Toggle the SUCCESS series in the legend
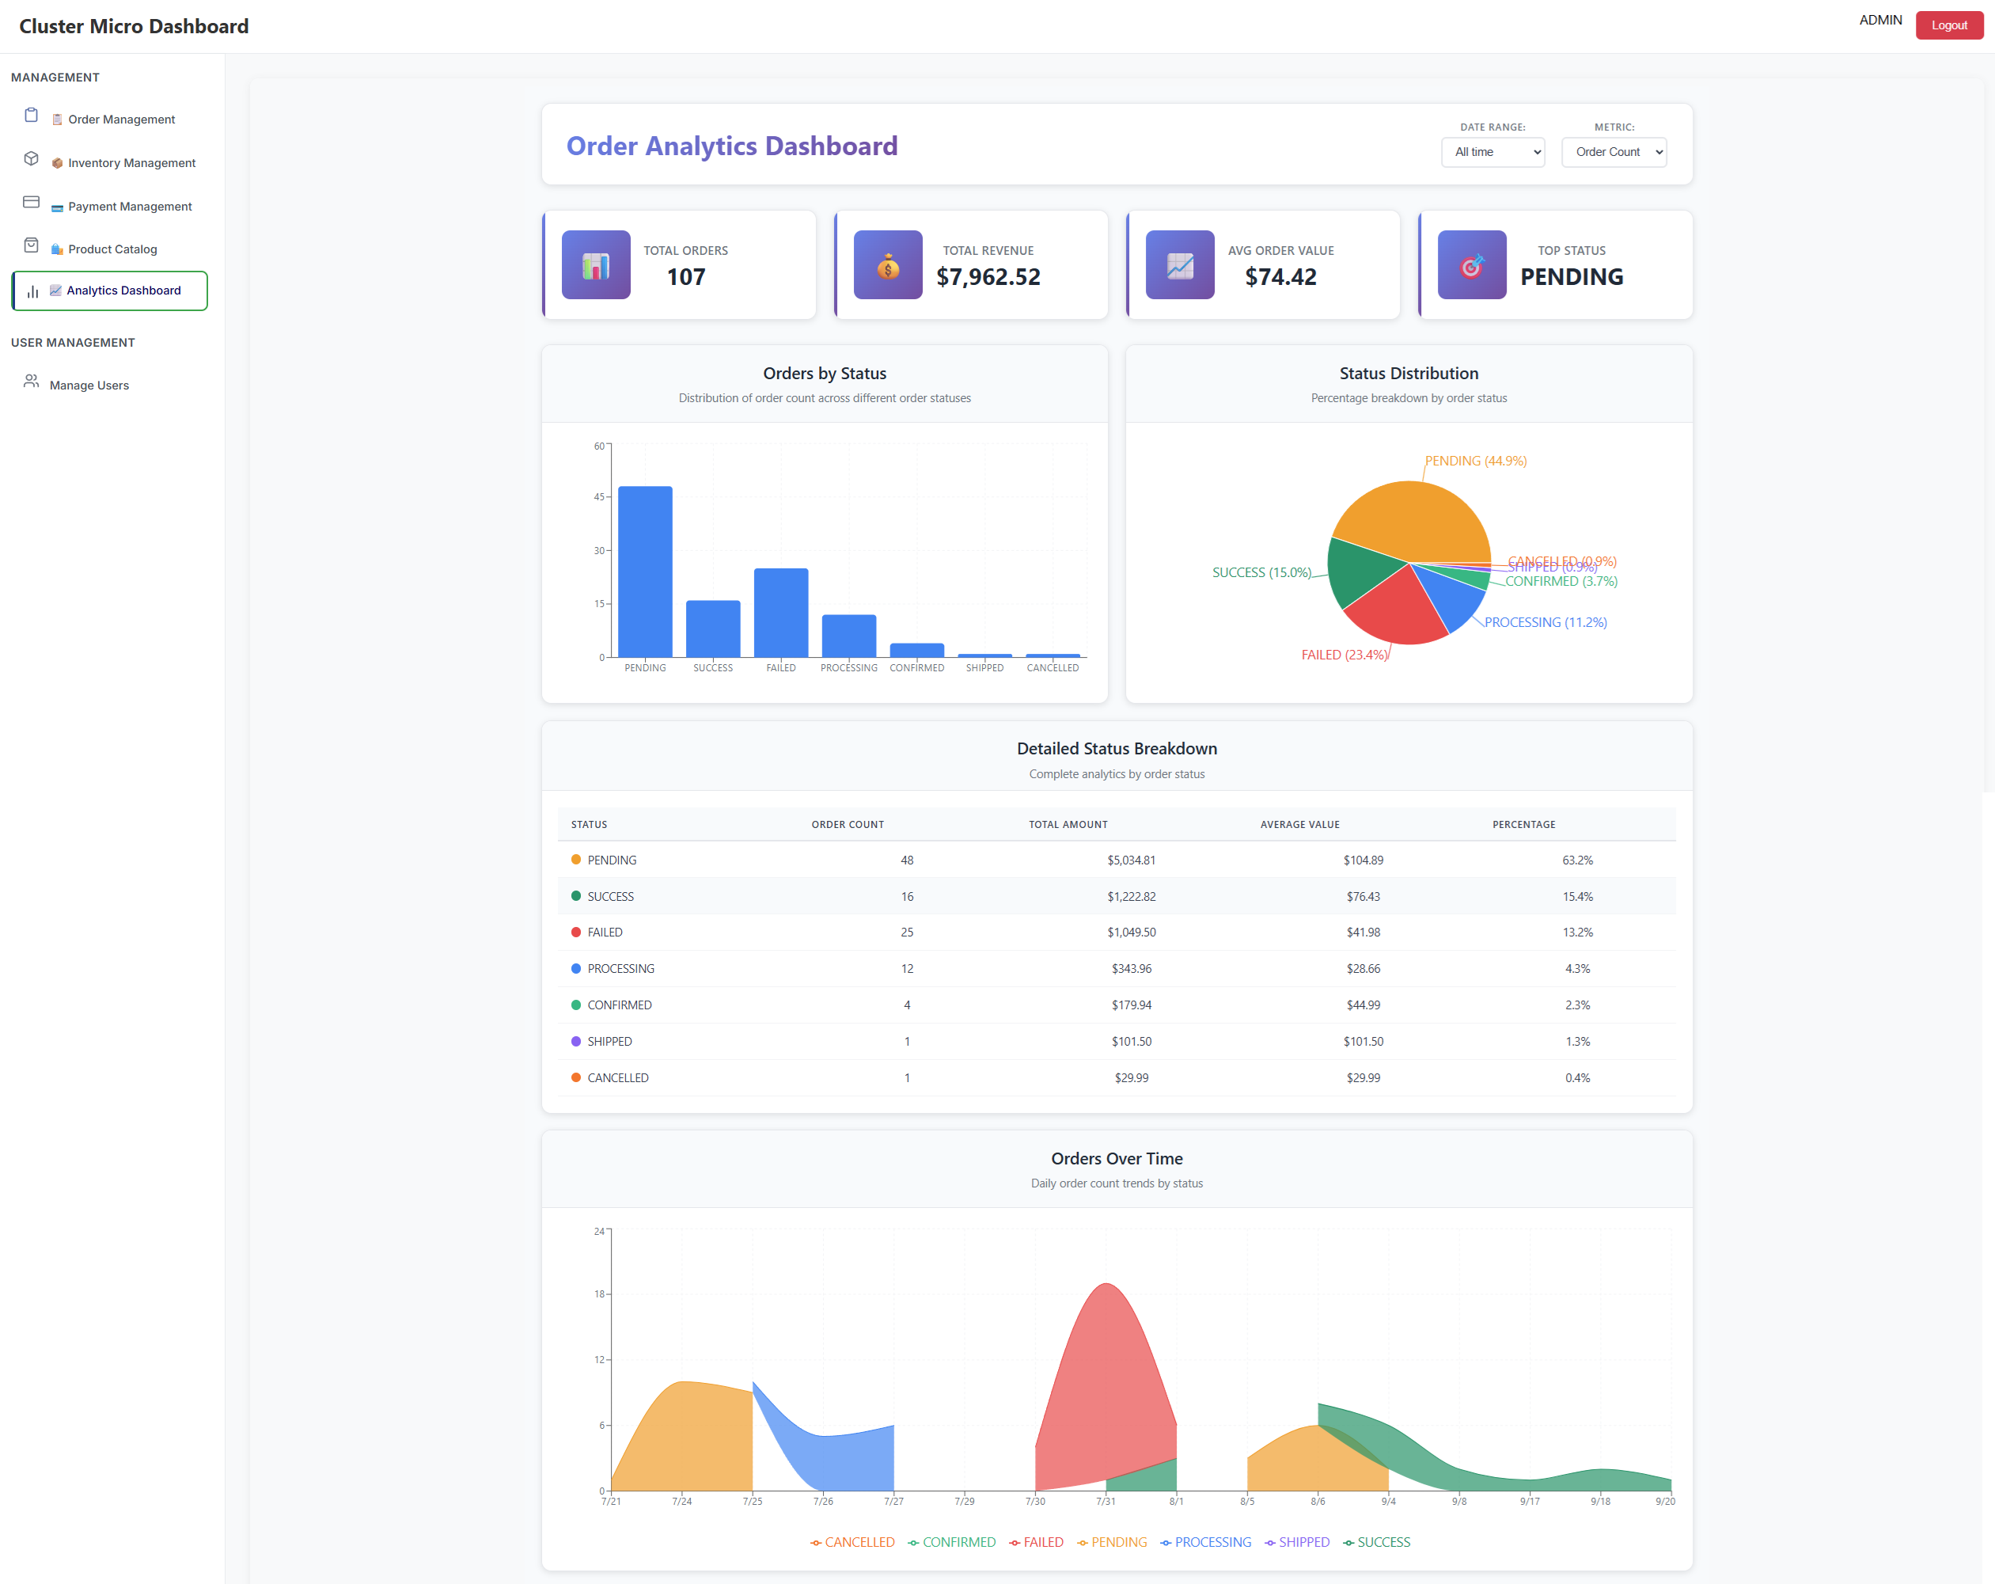The height and width of the screenshot is (1584, 1995). (1376, 1541)
